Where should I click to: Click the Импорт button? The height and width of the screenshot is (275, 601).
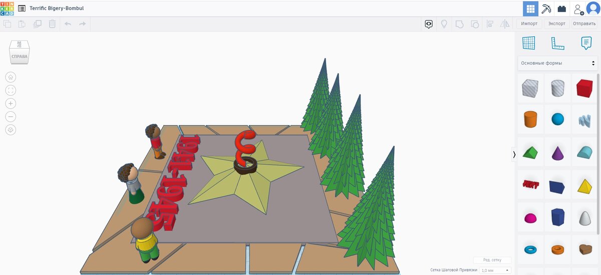point(529,24)
